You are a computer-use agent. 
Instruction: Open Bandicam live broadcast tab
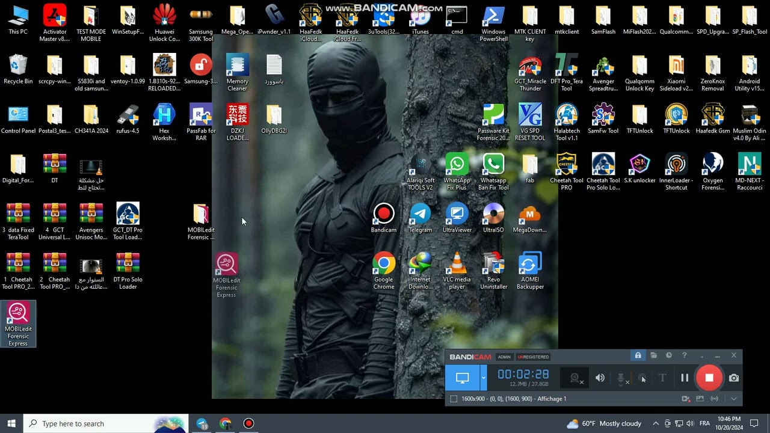[714, 399]
